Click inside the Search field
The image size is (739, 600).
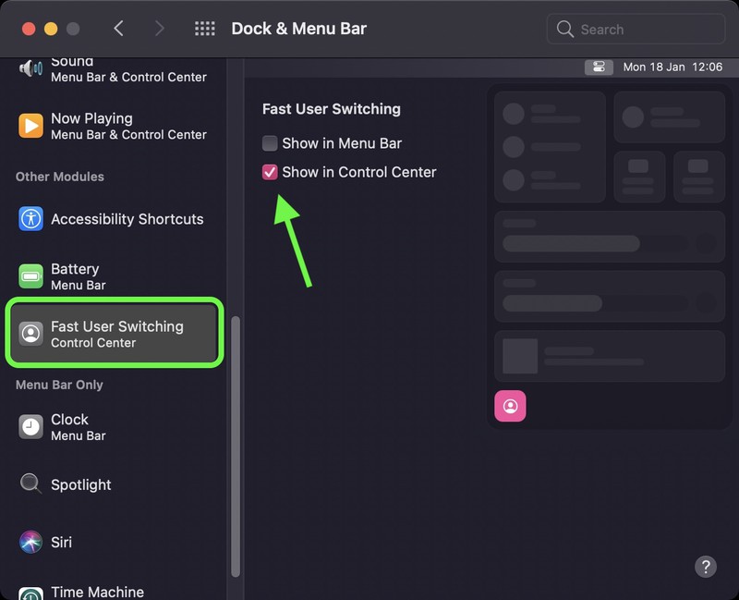[647, 30]
